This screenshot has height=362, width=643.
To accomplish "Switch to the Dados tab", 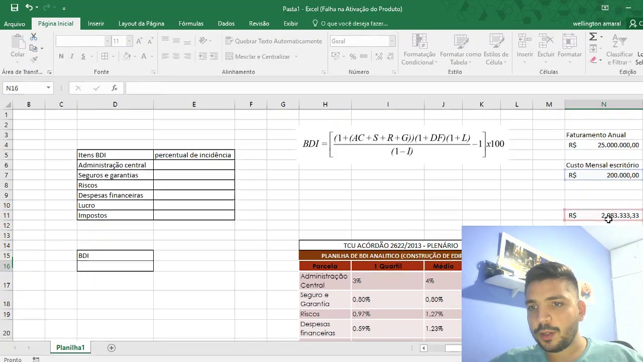I will point(226,24).
